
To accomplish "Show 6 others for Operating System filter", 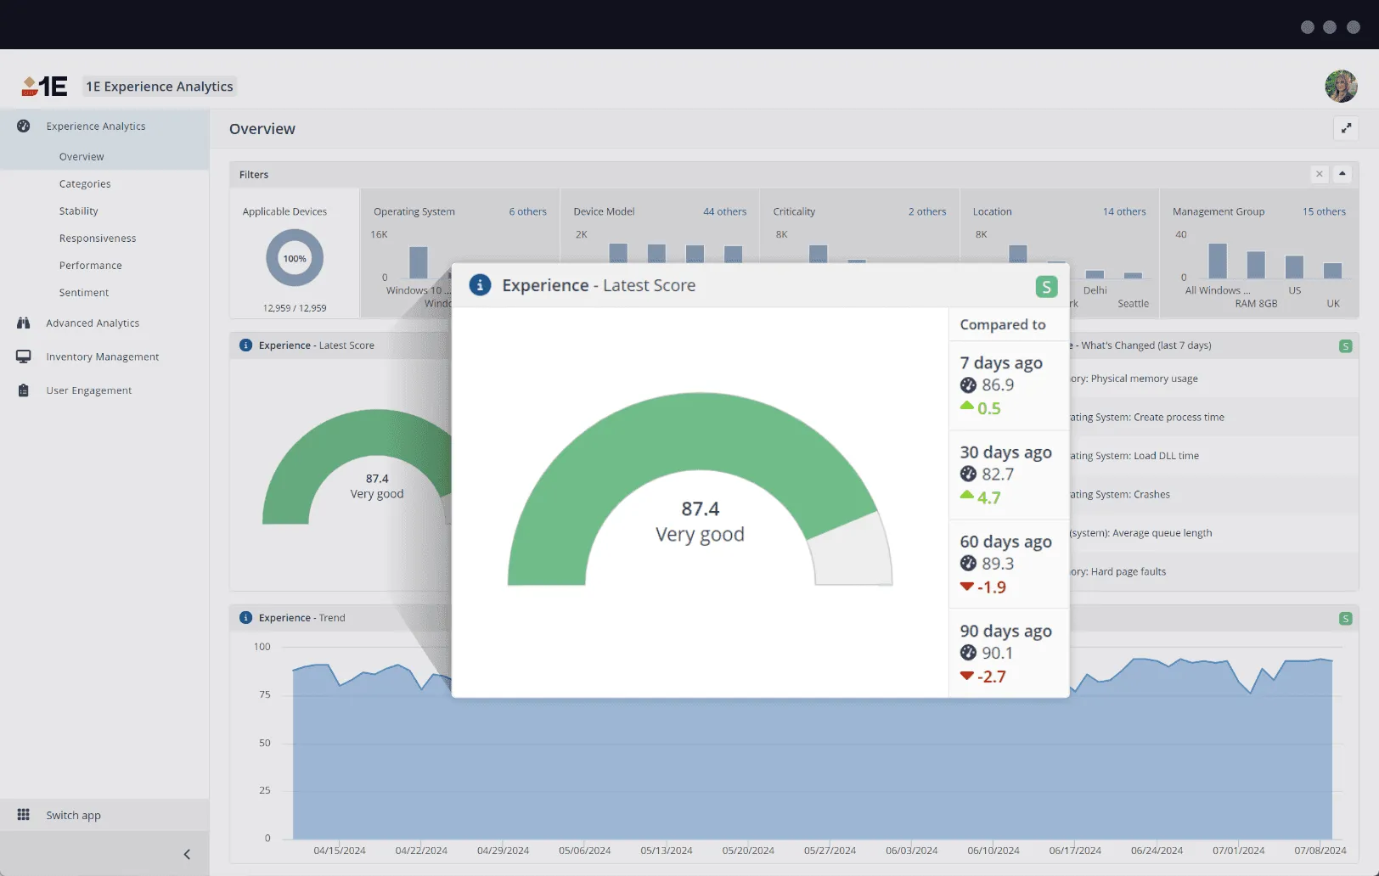I will pyautogui.click(x=527, y=211).
